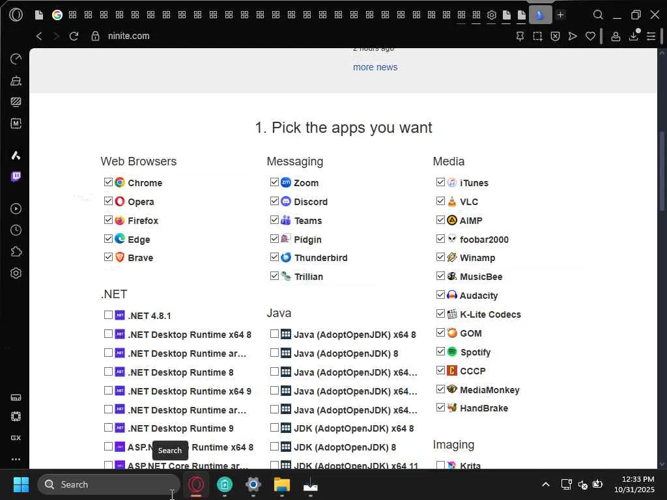Click the pin icon in address bar

520,36
